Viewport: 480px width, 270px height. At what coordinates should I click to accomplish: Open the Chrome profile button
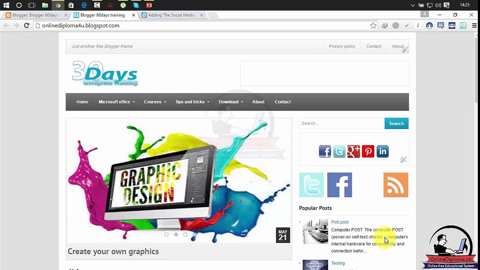[424, 14]
